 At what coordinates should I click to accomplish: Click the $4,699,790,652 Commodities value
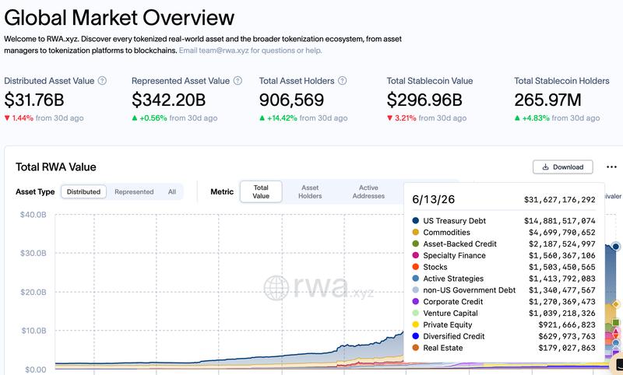coord(561,232)
